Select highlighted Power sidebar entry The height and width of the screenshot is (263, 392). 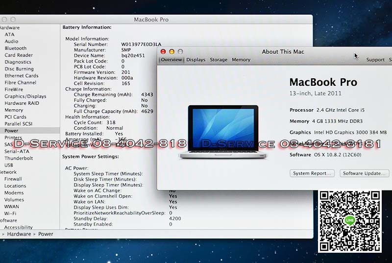pos(11,131)
